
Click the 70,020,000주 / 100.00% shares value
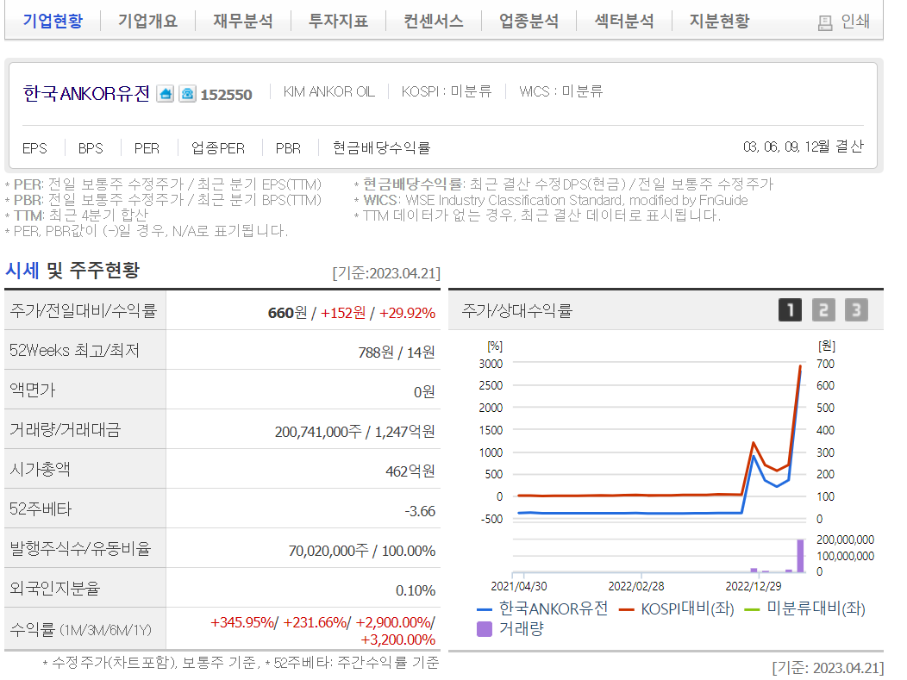(x=362, y=551)
